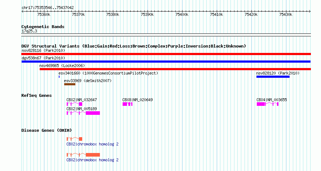Screen dimensions: 321x171
Task: Click the Cytogenetic Bands track title
Action: pyautogui.click(x=43, y=27)
